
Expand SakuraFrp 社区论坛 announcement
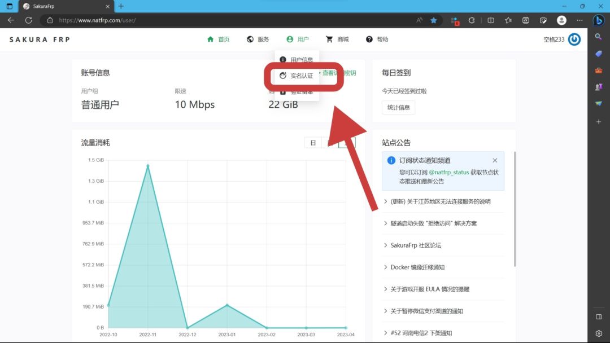pyautogui.click(x=443, y=245)
